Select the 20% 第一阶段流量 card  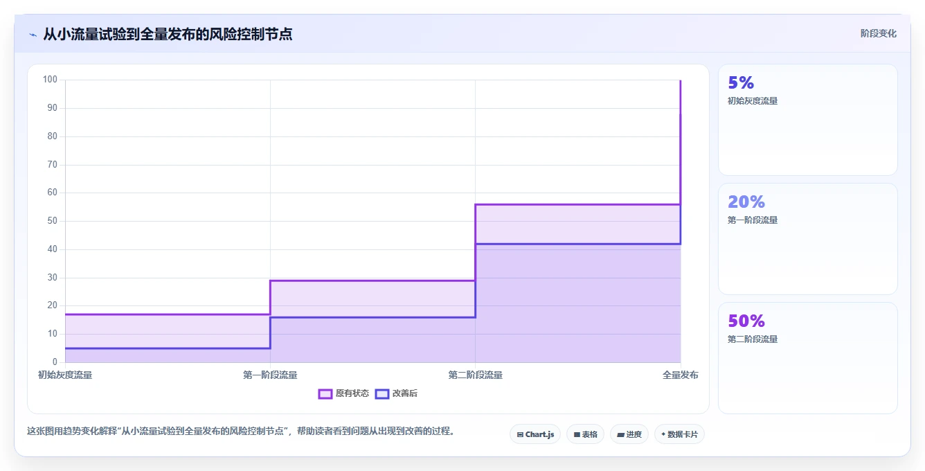(x=808, y=239)
